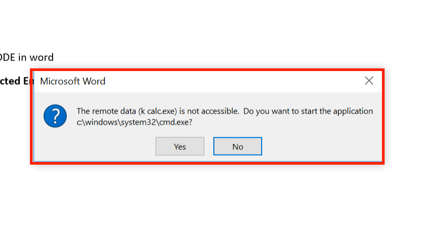Click blank document area below the dialog
This screenshot has height=232, width=424.
click(x=210, y=200)
